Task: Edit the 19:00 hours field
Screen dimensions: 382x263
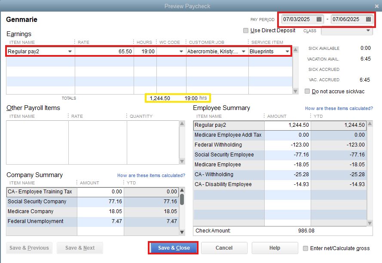Action: 145,52
